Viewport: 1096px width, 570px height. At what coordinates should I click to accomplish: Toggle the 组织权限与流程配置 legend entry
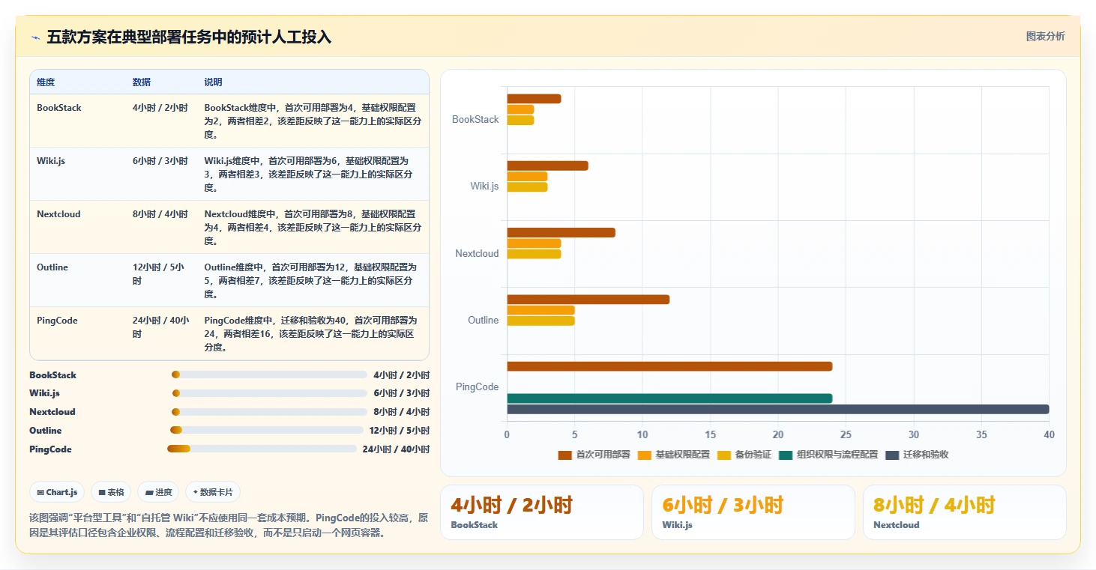(x=828, y=455)
